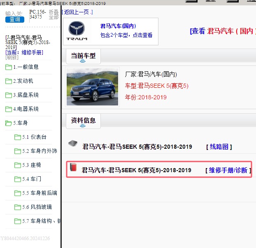Screen dimensions: 256x248
Task: Click the 厂家:君马汽车(国内) text
Action: point(151,74)
